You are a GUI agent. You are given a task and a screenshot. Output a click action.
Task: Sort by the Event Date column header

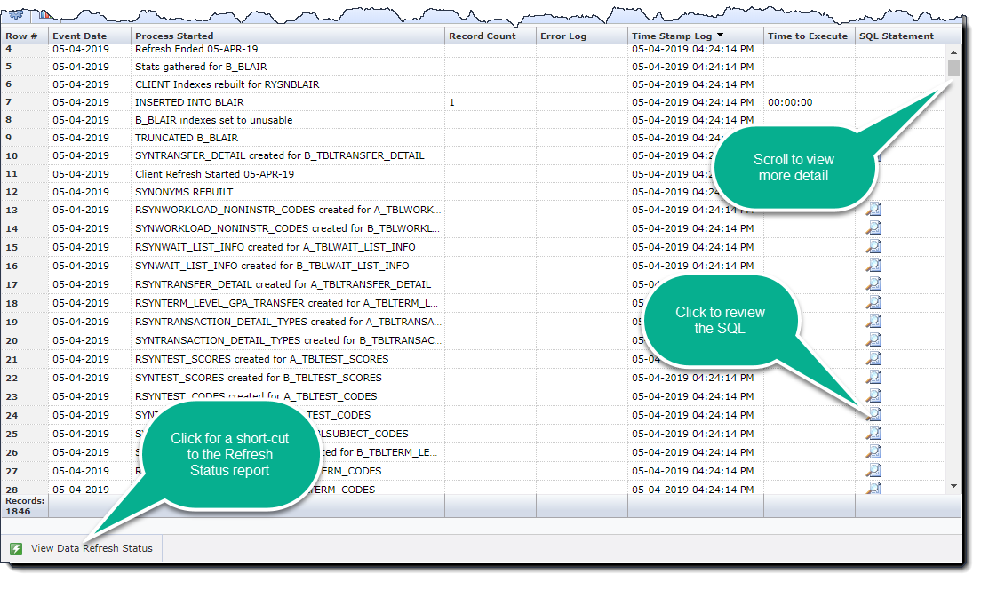click(79, 36)
